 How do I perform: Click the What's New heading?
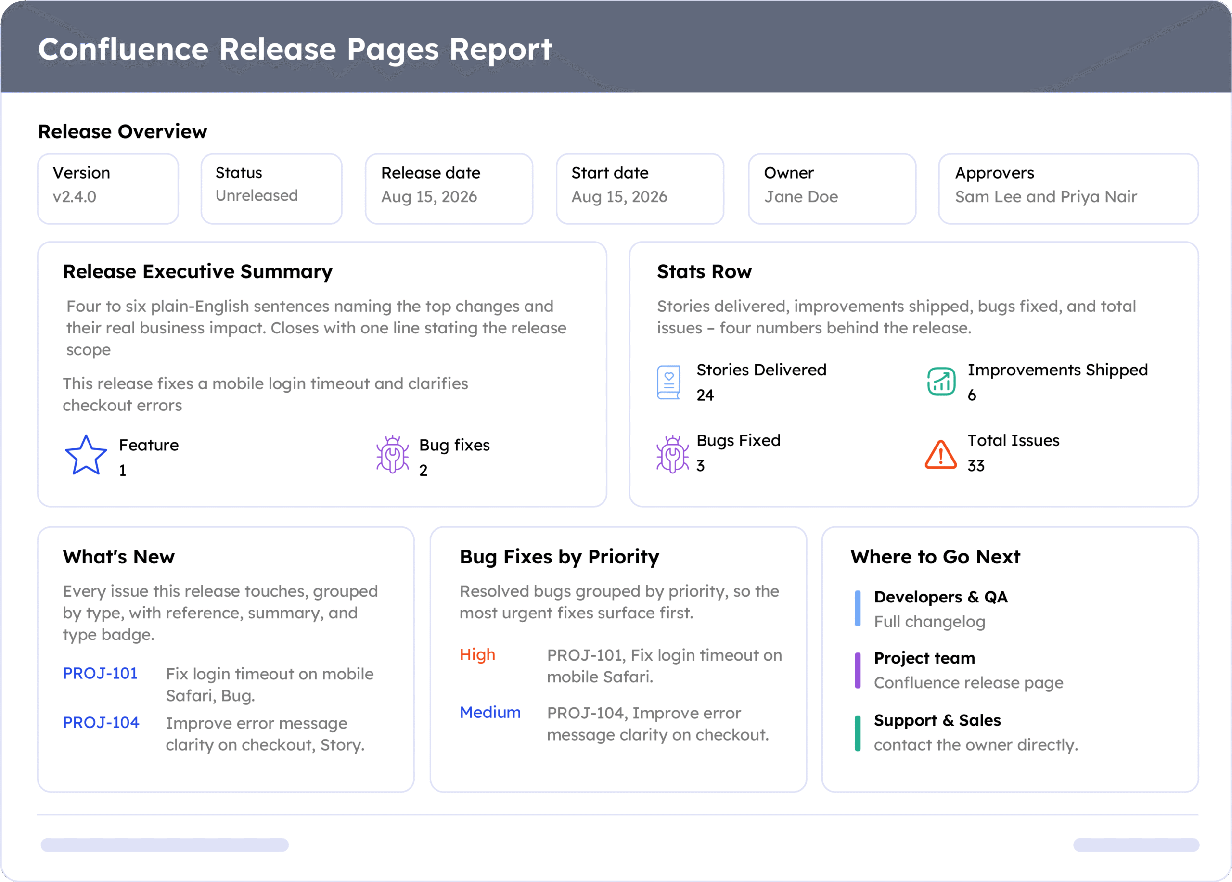pyautogui.click(x=119, y=557)
